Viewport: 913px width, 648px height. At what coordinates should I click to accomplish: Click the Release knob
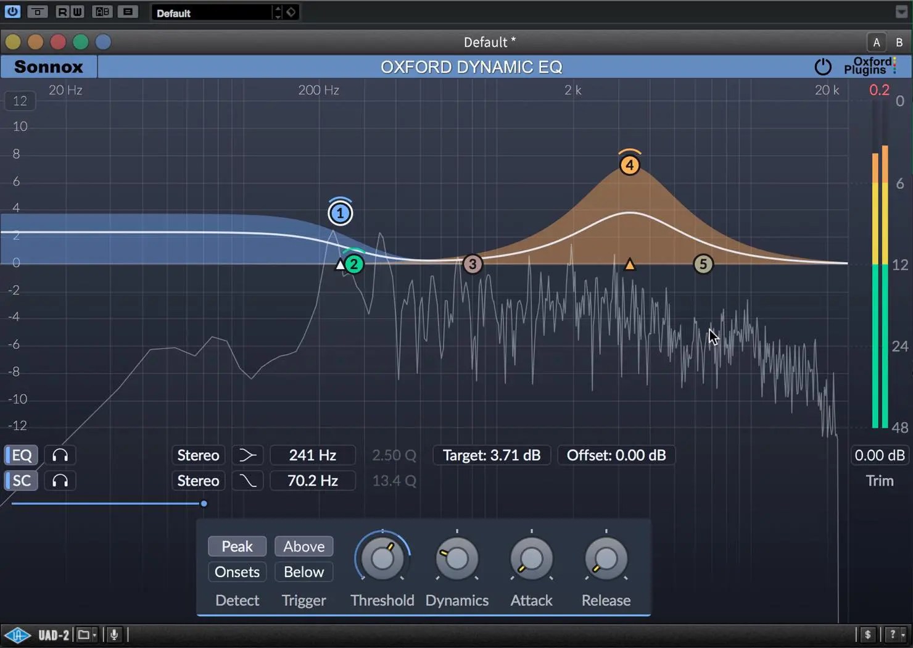tap(606, 559)
